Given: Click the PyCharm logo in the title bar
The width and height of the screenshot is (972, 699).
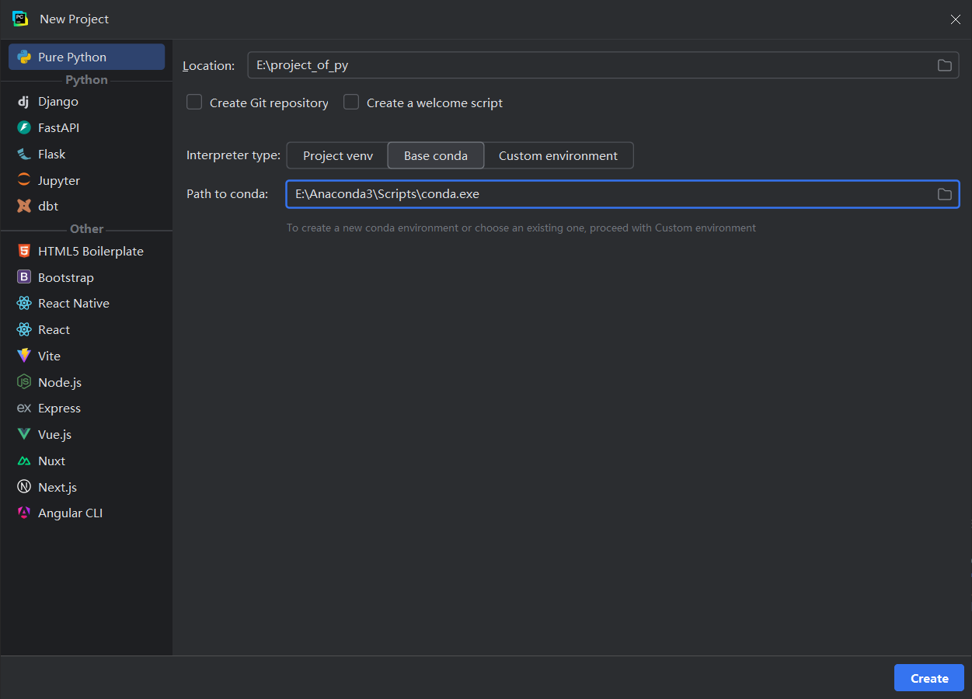Looking at the screenshot, I should point(20,19).
